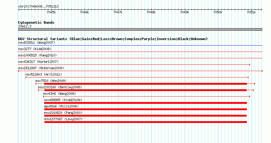Click the 7048k ruler tick label
This screenshot has width=271, height=143.
[x=151, y=12]
